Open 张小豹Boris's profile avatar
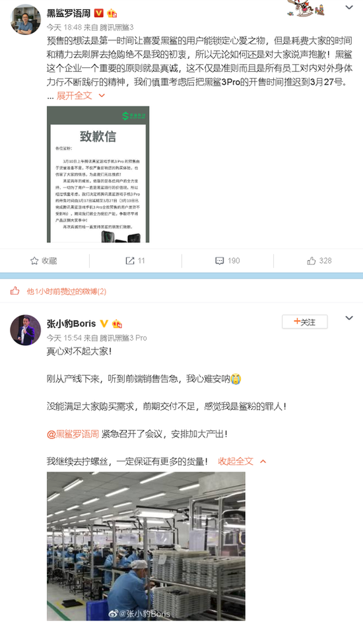This screenshot has height=624, width=363. [25, 330]
